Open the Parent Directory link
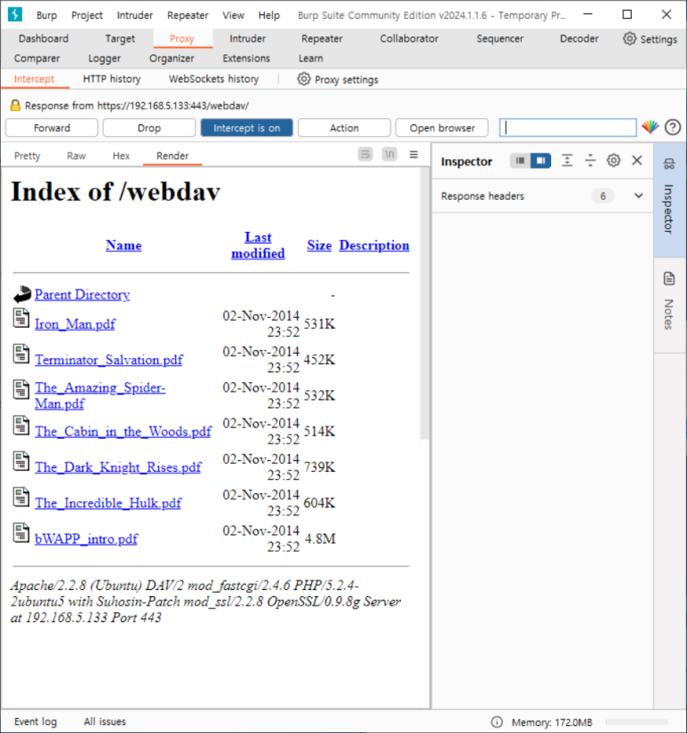 pos(83,294)
